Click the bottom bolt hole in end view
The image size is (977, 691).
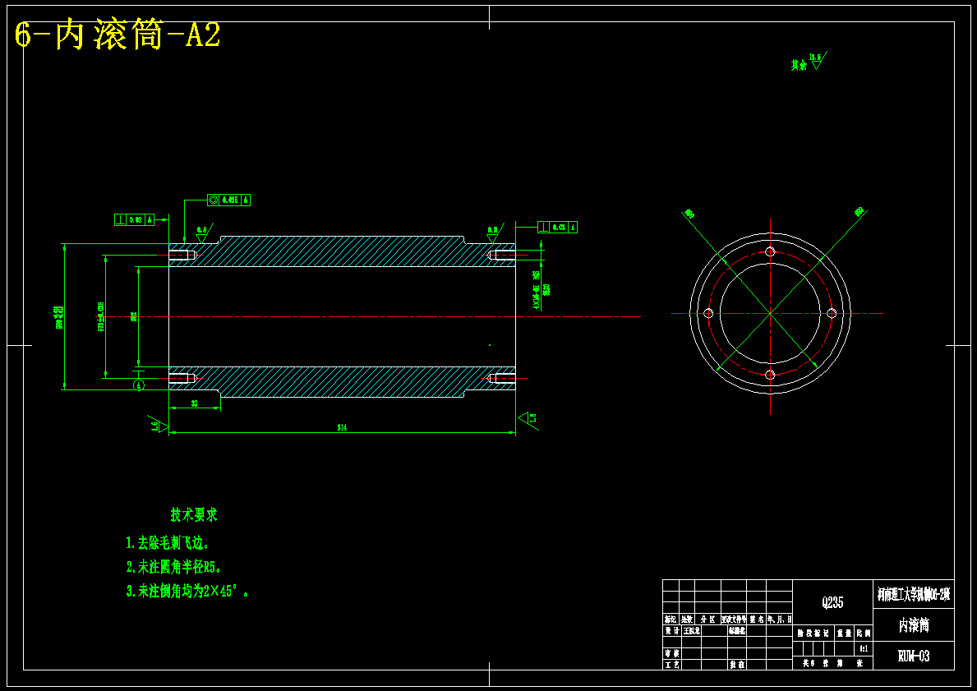point(770,375)
